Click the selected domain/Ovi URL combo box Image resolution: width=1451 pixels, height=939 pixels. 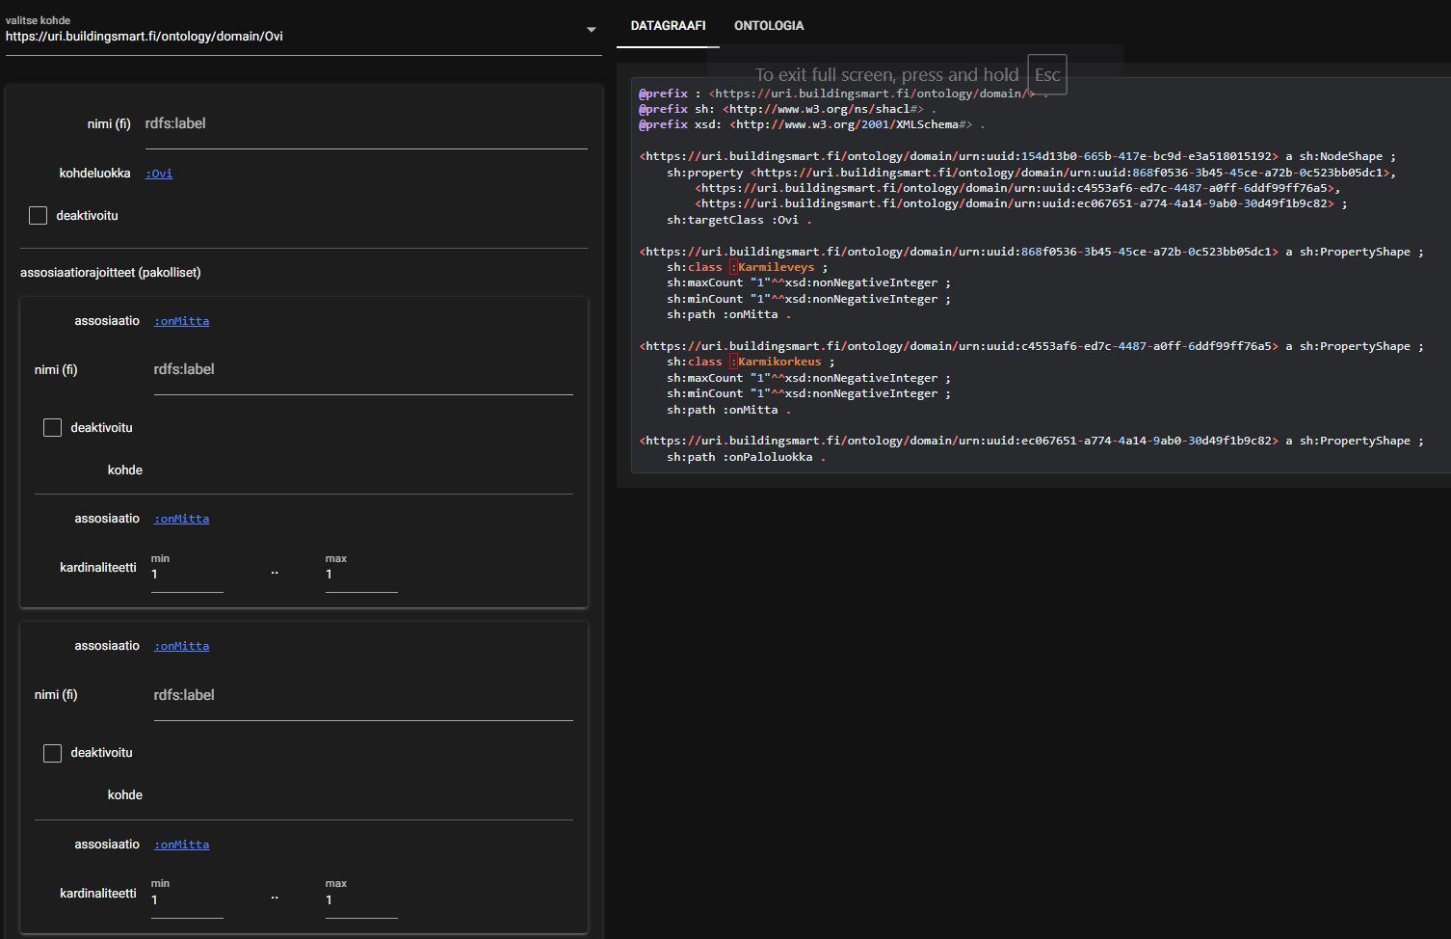(x=289, y=37)
